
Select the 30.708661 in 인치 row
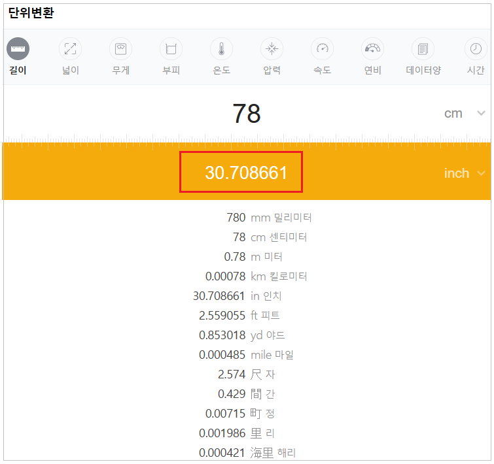click(x=238, y=295)
